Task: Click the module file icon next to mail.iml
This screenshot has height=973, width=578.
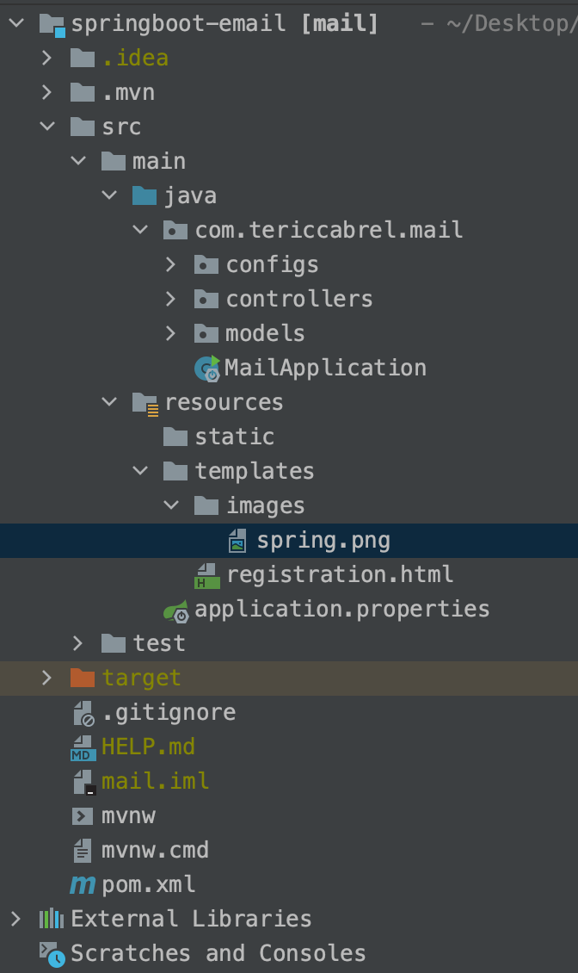Action: tap(83, 781)
